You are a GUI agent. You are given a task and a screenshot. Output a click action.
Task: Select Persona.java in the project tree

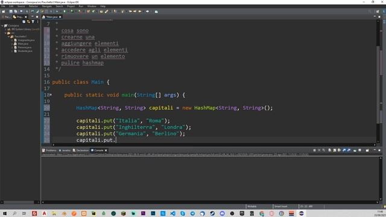click(24, 47)
